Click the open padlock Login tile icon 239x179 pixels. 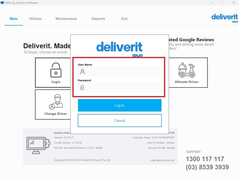point(56,70)
